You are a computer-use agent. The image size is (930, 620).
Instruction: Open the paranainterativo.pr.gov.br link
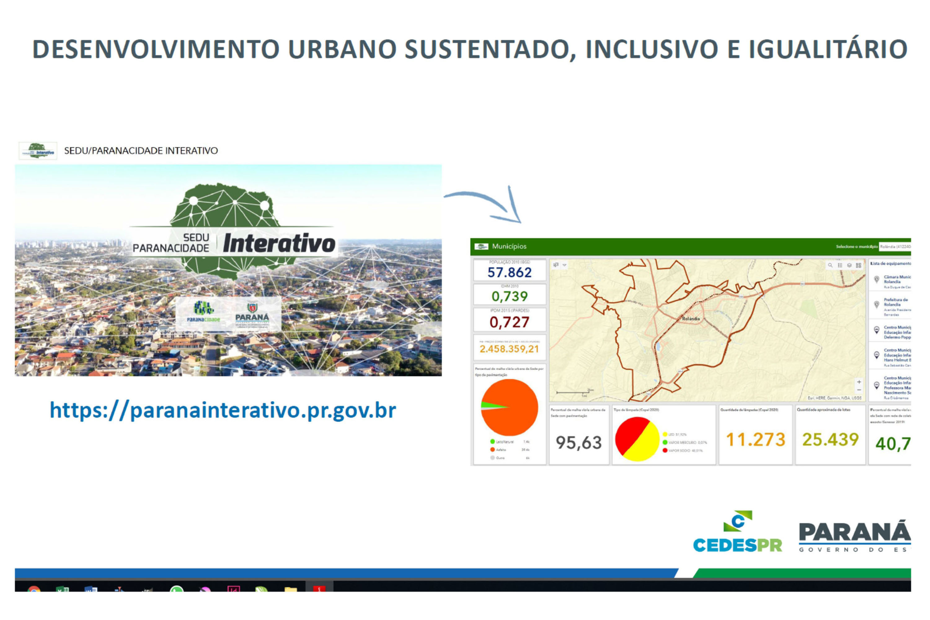(223, 410)
